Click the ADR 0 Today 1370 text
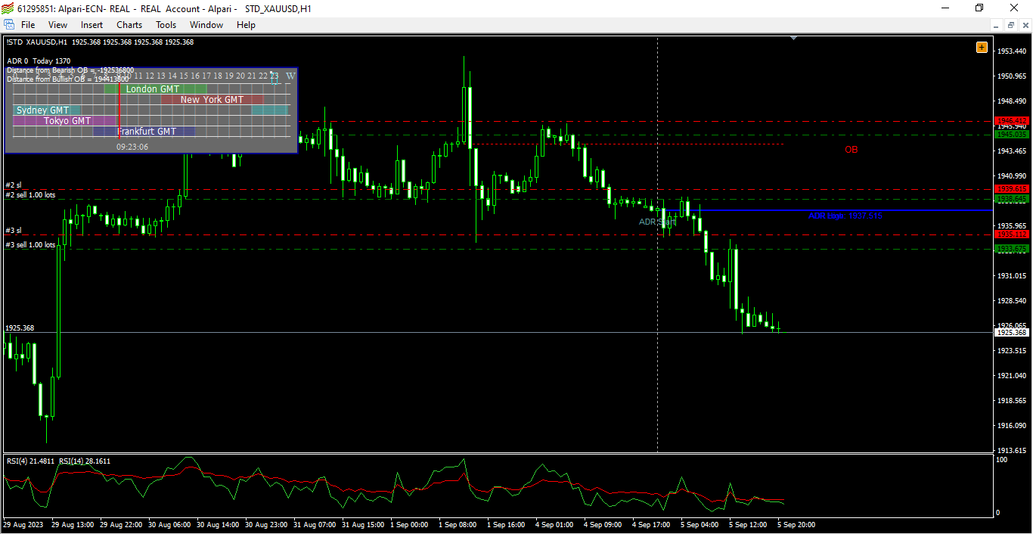The image size is (1033, 534). [39, 61]
